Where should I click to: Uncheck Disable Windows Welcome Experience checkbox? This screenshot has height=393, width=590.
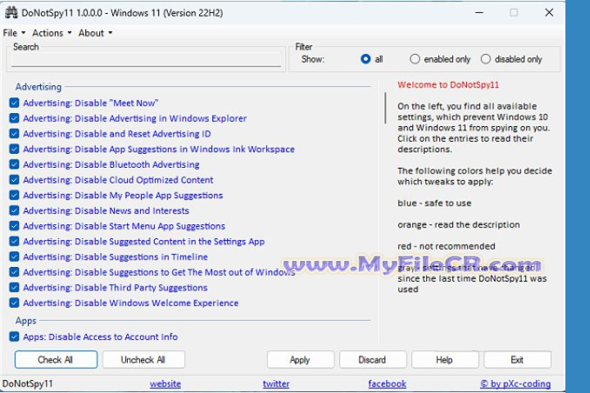(14, 303)
